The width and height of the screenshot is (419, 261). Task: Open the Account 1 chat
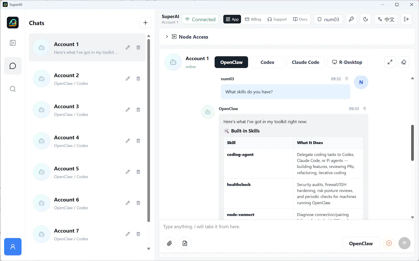[x=87, y=47]
